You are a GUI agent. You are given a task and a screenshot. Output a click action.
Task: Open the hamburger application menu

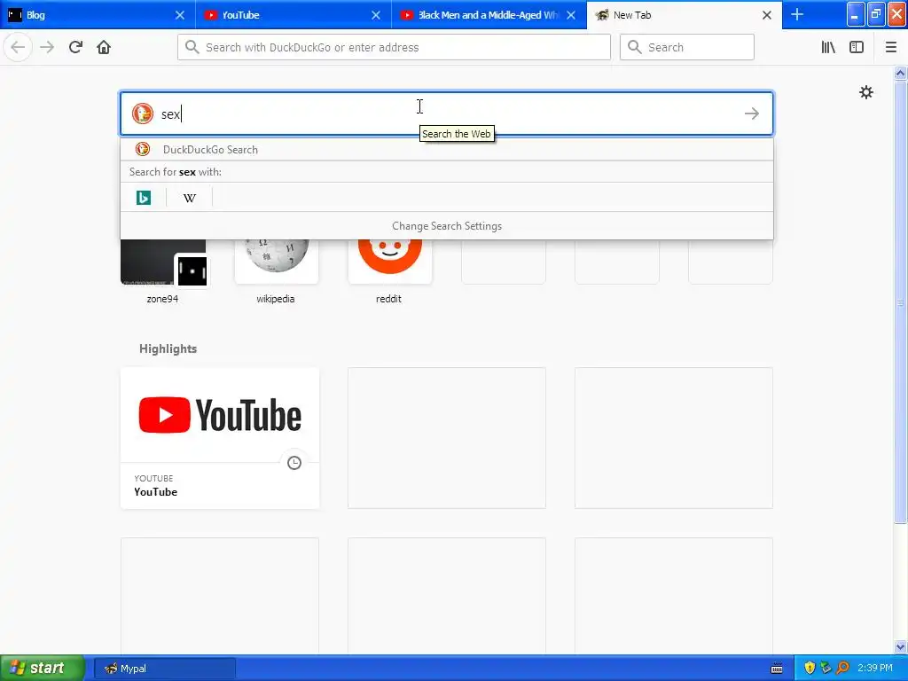(x=890, y=47)
